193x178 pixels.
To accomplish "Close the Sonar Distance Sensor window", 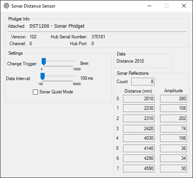I will tap(184, 6).
